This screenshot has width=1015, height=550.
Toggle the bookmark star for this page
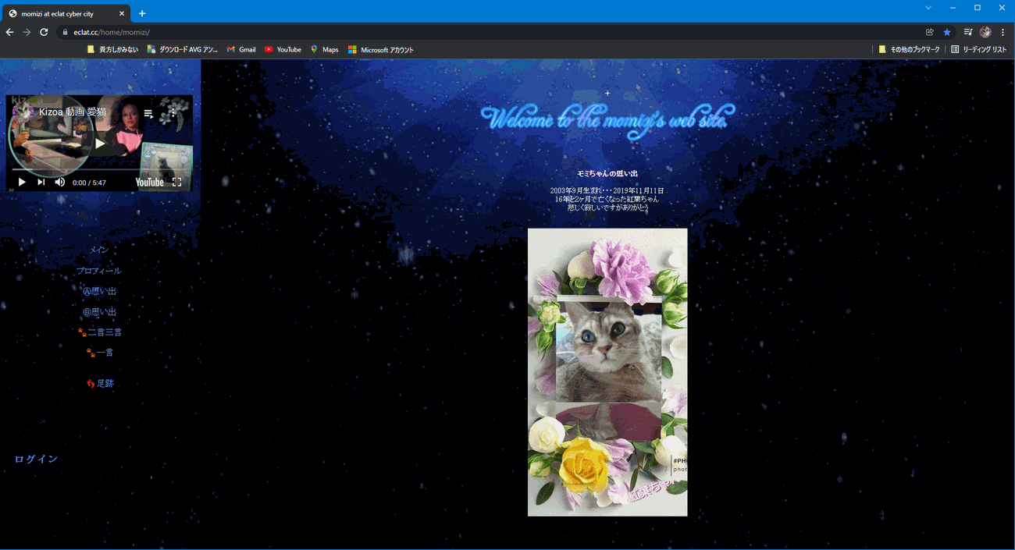pyautogui.click(x=947, y=32)
